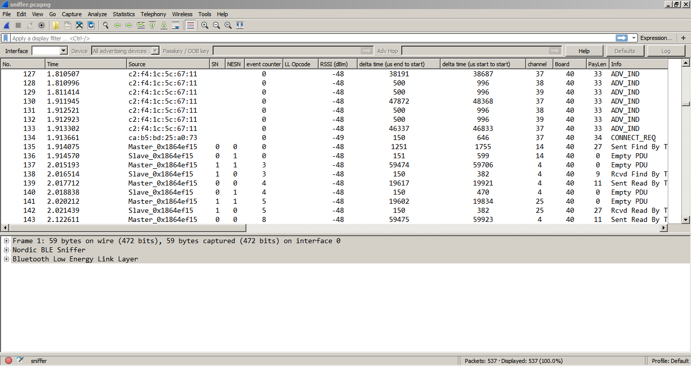The image size is (691, 366).
Task: Open the Statistics menu
Action: pyautogui.click(x=124, y=14)
